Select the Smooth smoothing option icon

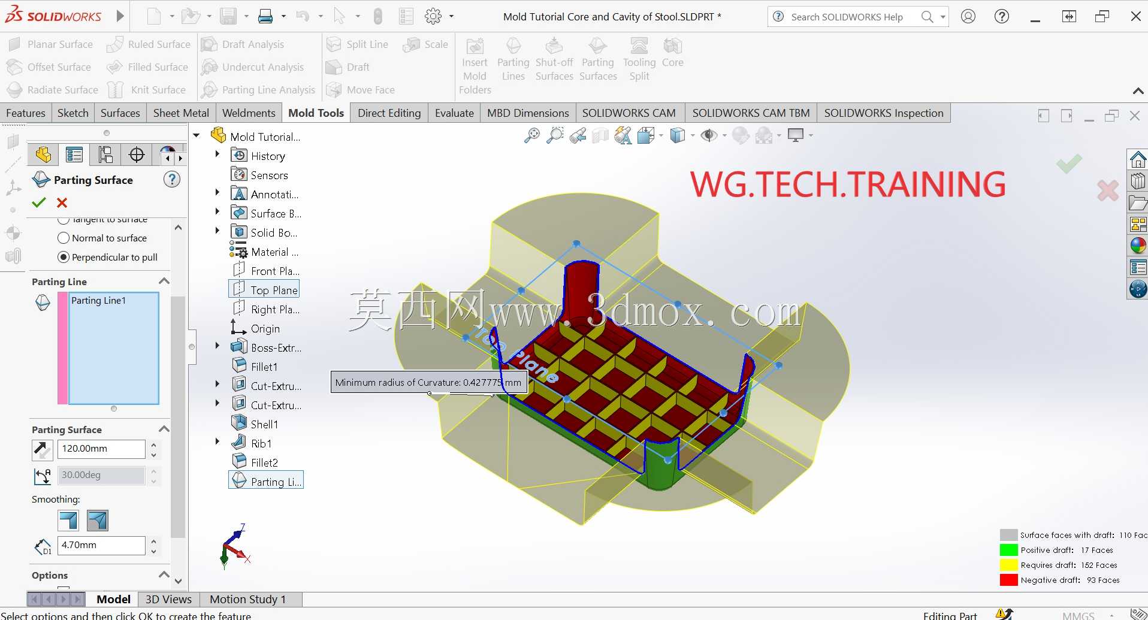point(98,521)
